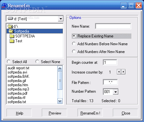
Task: Increase counter increment with right arrow
Action: (x=123, y=72)
